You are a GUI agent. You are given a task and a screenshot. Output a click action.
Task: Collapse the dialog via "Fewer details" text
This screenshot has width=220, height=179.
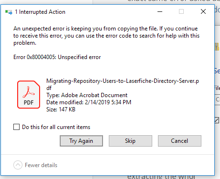pos(41,165)
